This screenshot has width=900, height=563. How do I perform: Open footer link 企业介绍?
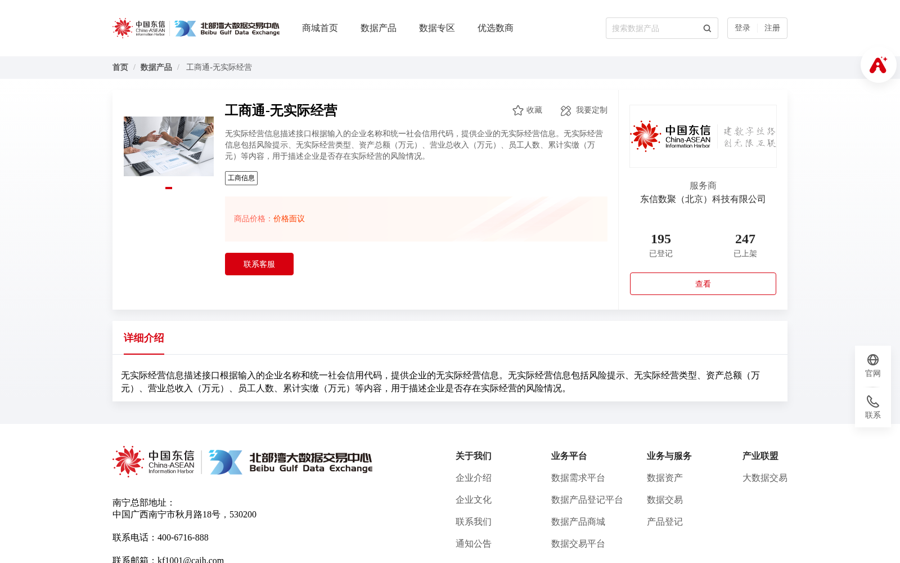point(474,478)
